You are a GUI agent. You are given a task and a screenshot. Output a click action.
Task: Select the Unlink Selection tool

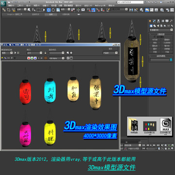(9, 10)
